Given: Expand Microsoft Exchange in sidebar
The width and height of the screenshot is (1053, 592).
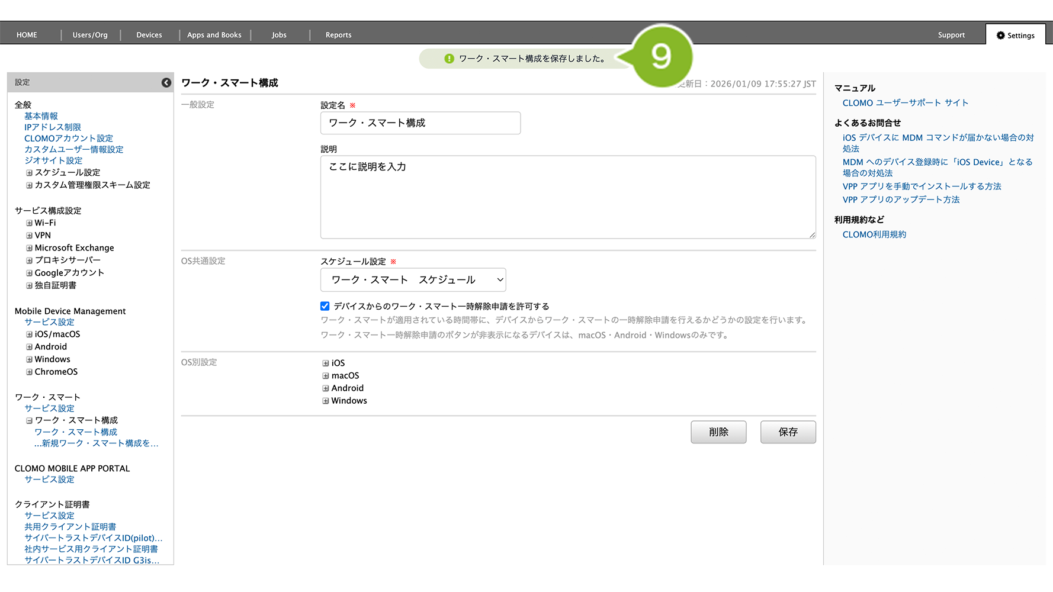Looking at the screenshot, I should point(29,248).
